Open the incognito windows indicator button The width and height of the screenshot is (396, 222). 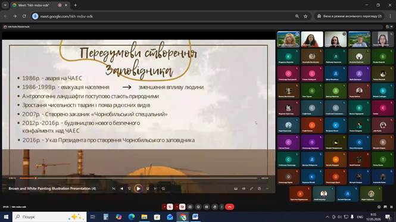coord(350,16)
